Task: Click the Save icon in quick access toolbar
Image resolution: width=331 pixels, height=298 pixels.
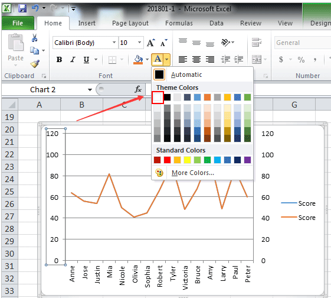Action: click(22, 8)
